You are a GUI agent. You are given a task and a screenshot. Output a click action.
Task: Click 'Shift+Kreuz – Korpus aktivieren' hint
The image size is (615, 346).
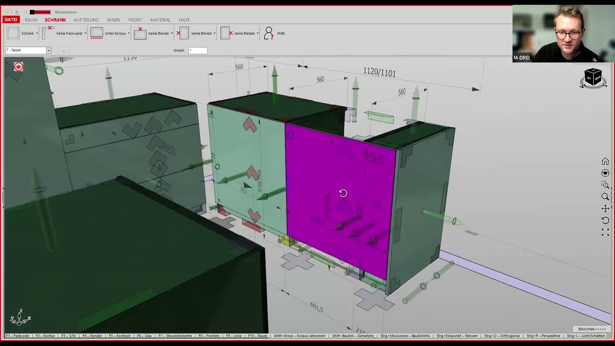tap(300, 336)
